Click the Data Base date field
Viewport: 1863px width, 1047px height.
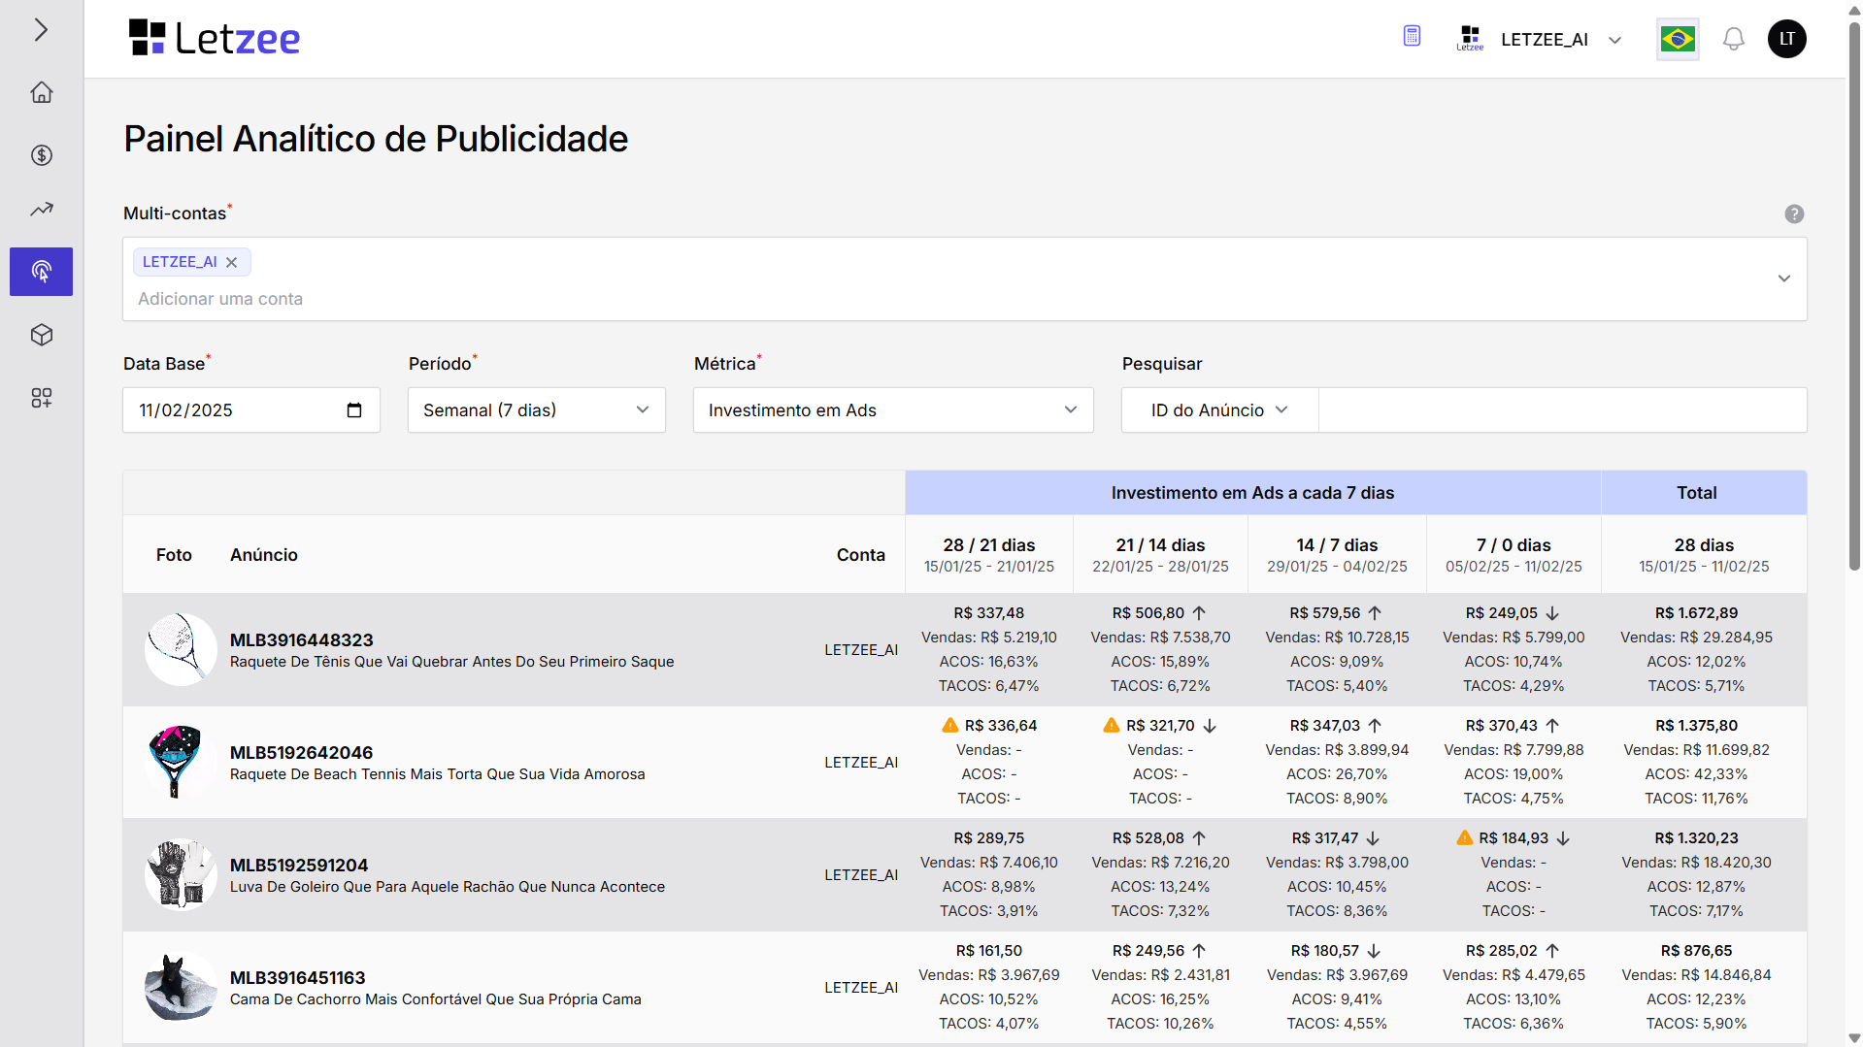[x=250, y=410]
